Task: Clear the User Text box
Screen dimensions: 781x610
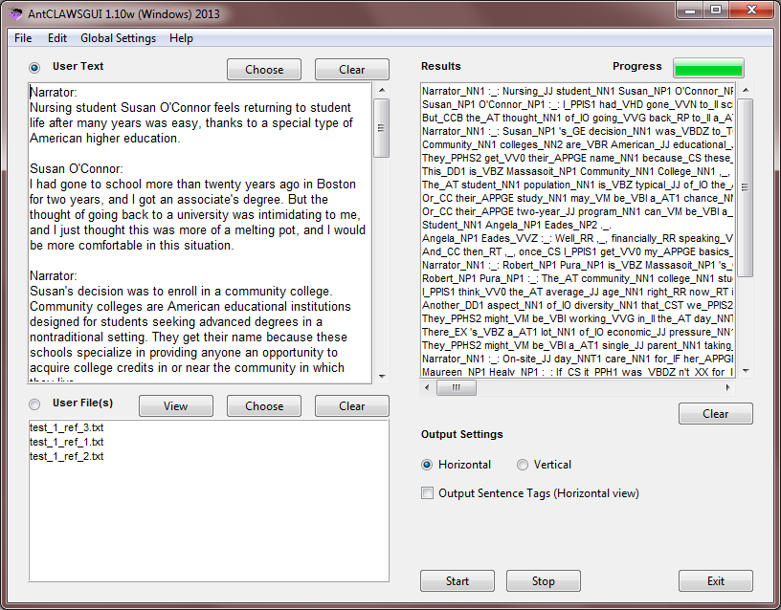Action: click(351, 70)
